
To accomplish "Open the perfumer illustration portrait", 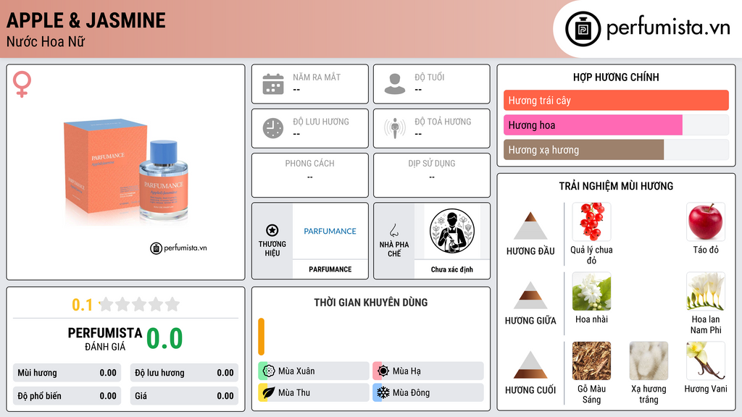I will pos(452,231).
